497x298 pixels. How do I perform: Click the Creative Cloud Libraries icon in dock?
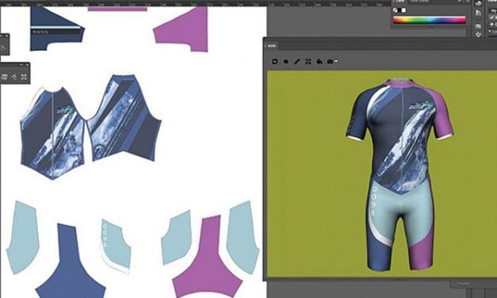478,3
